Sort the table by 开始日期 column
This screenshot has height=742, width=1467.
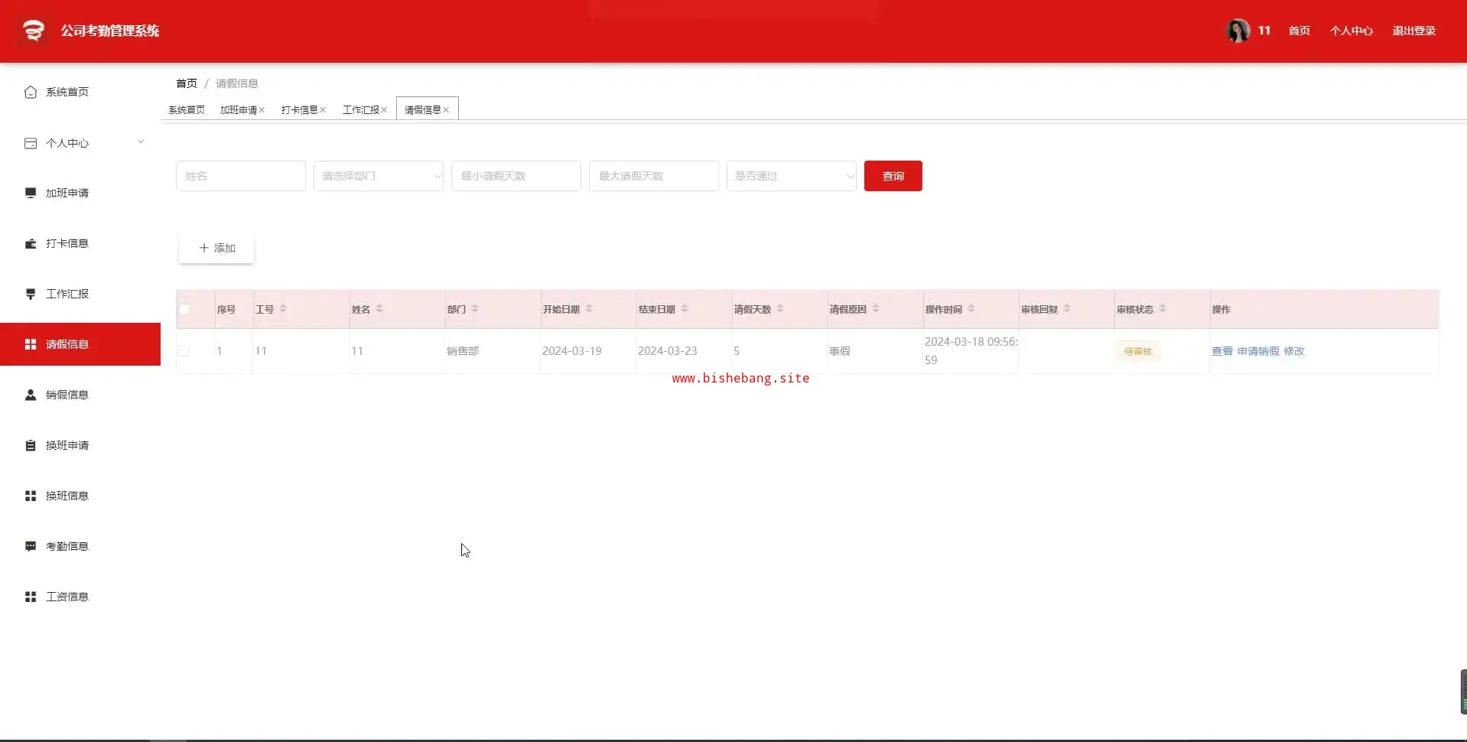[589, 308]
